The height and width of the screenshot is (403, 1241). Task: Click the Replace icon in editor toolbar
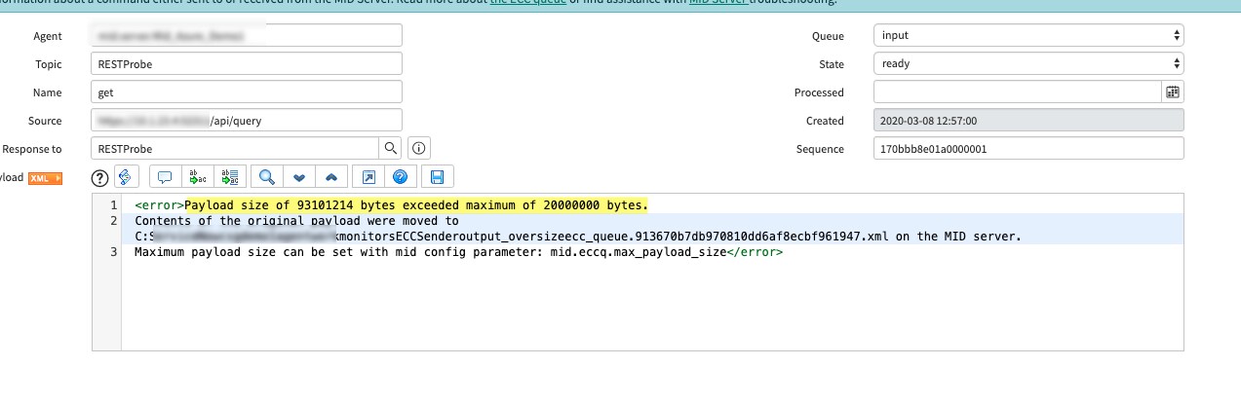[x=197, y=177]
